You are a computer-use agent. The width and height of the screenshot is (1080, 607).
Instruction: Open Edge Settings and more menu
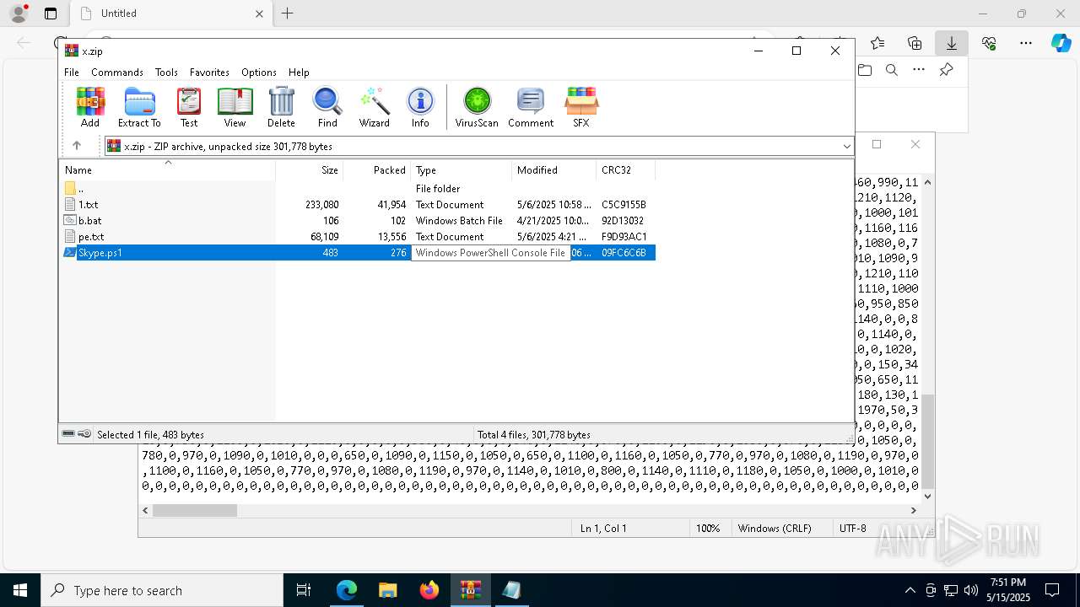click(1026, 43)
